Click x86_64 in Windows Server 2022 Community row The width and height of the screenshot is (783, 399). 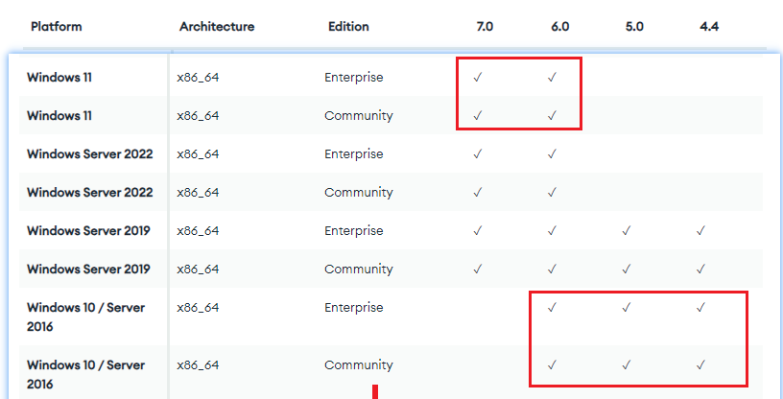pos(198,193)
